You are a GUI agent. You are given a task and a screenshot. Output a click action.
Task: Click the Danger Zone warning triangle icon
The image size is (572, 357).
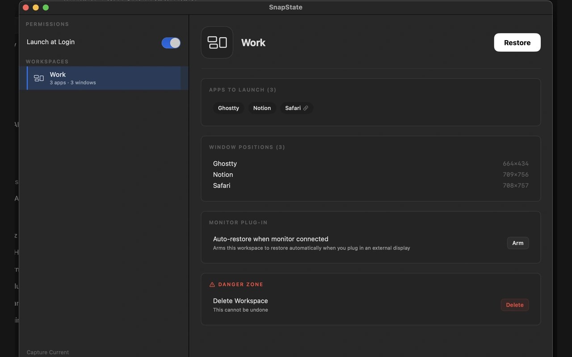(212, 284)
